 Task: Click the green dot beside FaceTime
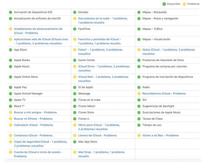[75, 29]
